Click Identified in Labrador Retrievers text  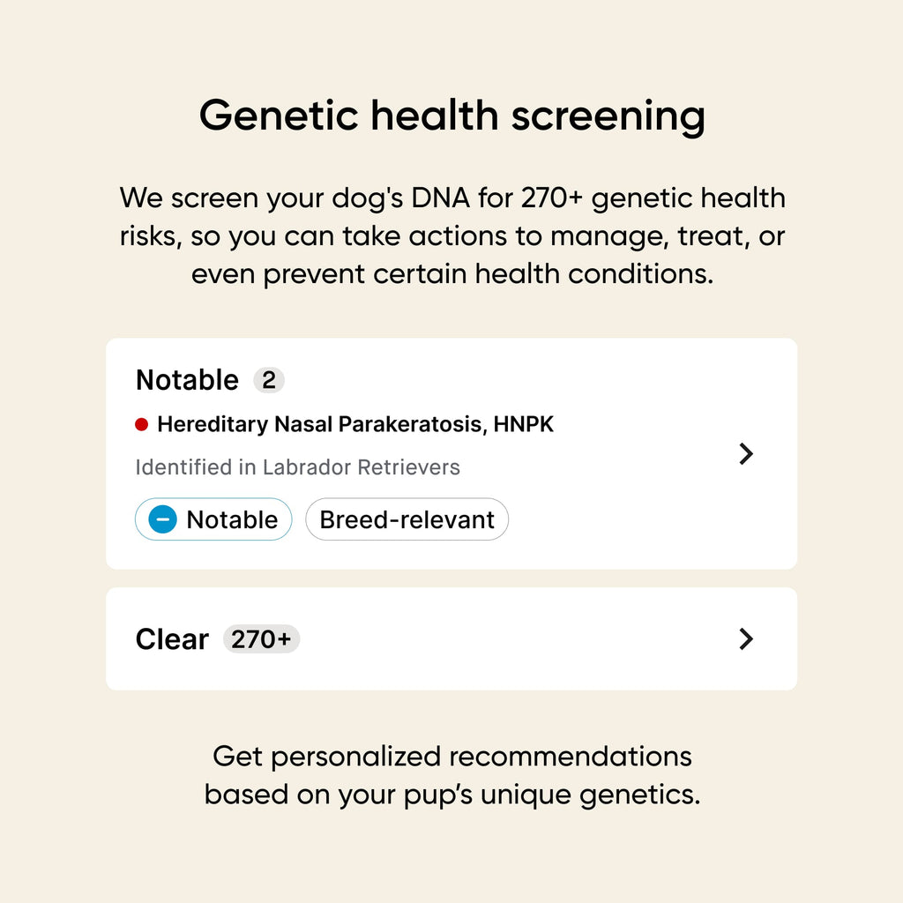(297, 467)
